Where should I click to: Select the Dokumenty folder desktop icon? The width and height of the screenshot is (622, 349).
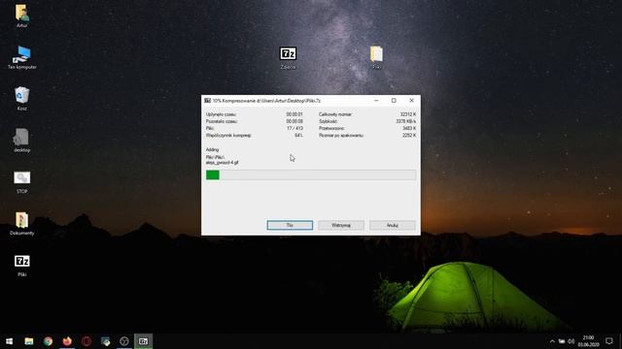click(x=21, y=224)
